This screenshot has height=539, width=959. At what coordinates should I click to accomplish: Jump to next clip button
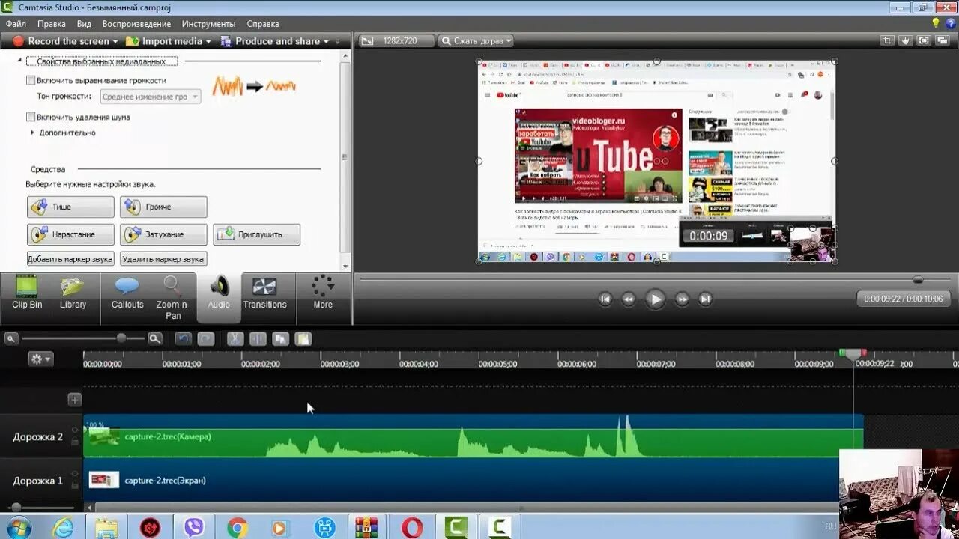tap(705, 299)
